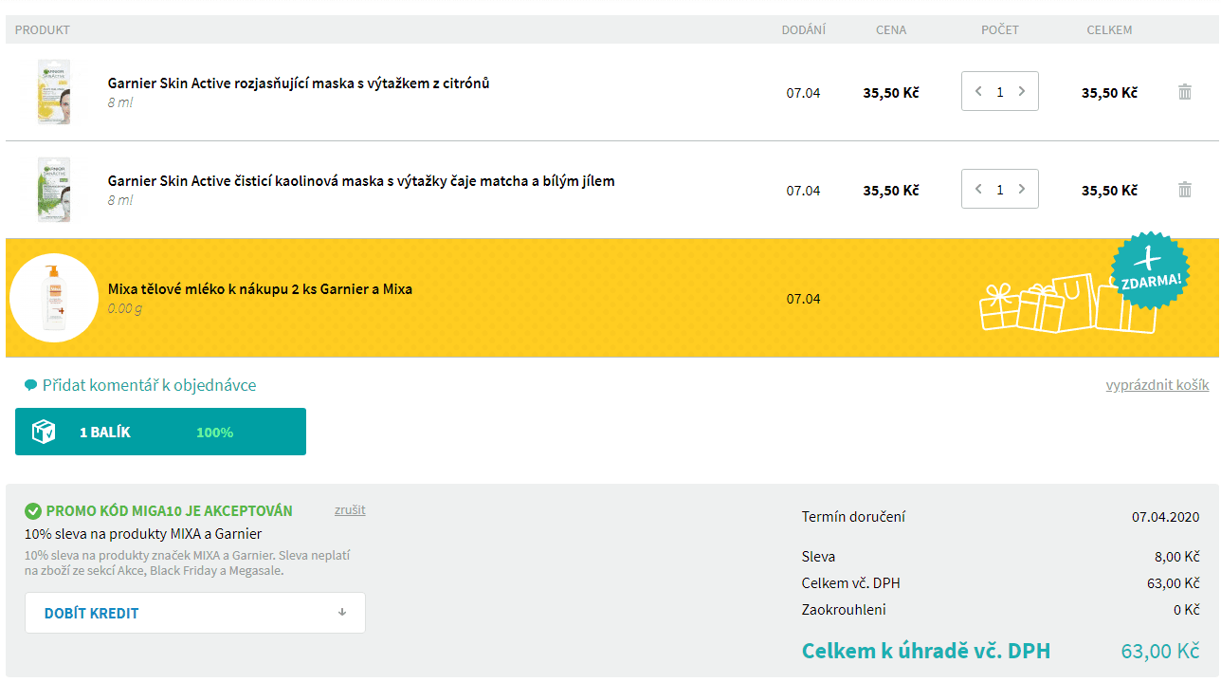Click the POČET column header
The width and height of the screenshot is (1221, 682).
click(x=1000, y=29)
